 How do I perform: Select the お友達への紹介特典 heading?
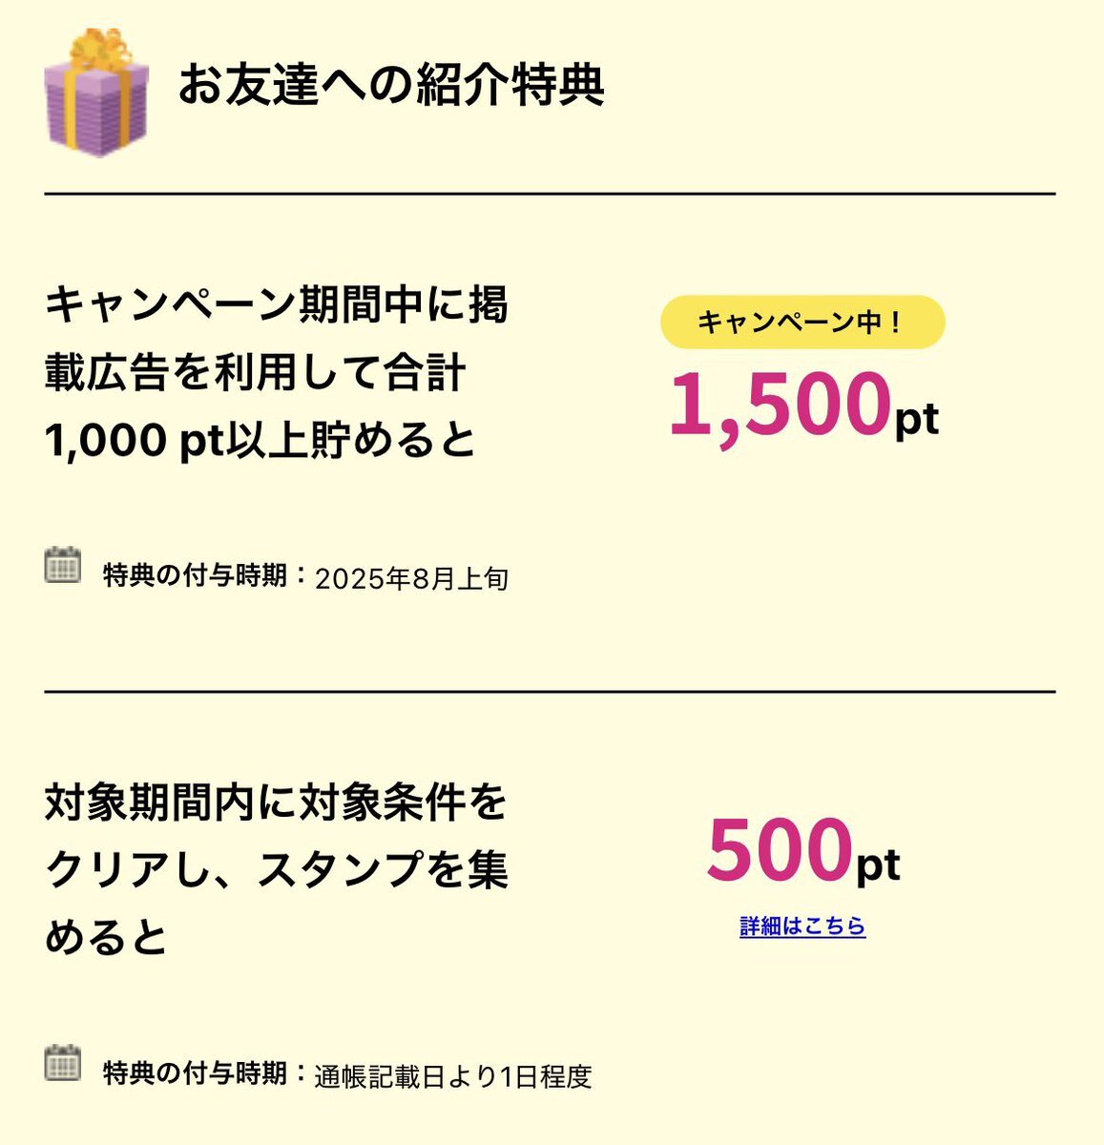click(x=391, y=85)
